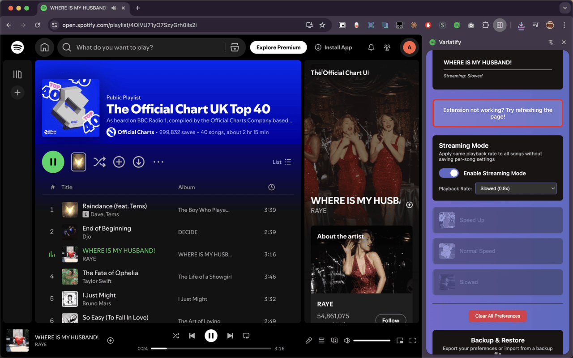This screenshot has width=573, height=358.
Task: Open playlist cover art image
Action: click(x=71, y=108)
